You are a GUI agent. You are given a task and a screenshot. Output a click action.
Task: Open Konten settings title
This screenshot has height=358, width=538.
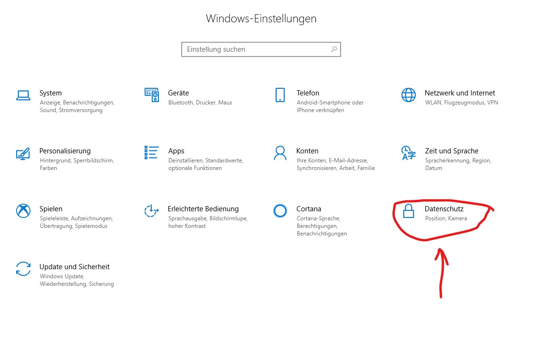click(307, 151)
